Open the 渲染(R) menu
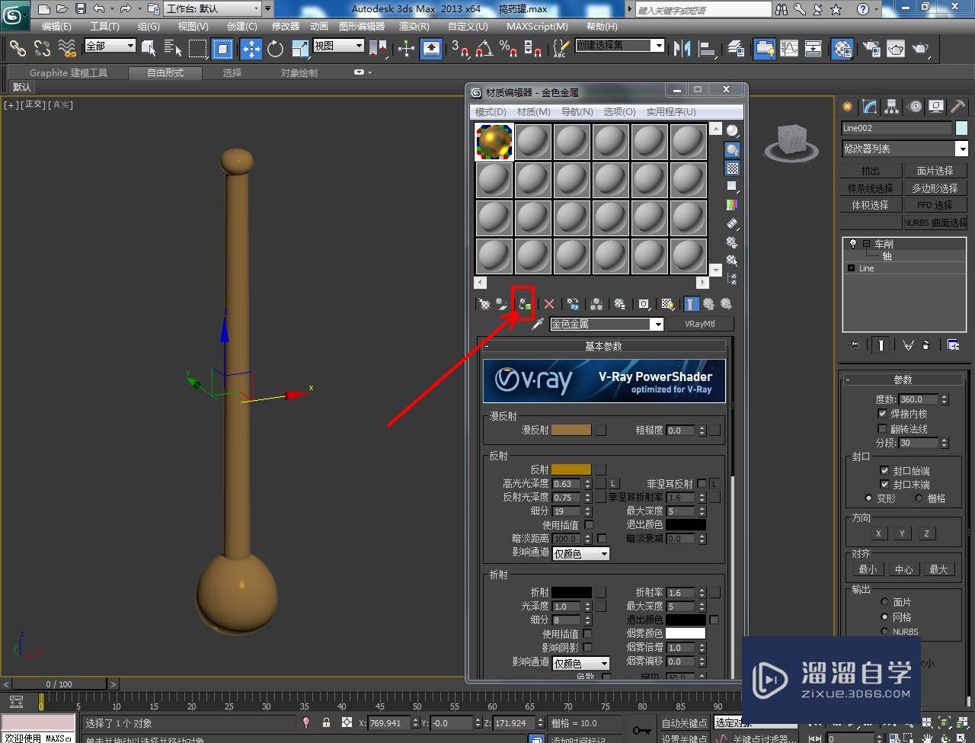The width and height of the screenshot is (975, 743). tap(414, 26)
